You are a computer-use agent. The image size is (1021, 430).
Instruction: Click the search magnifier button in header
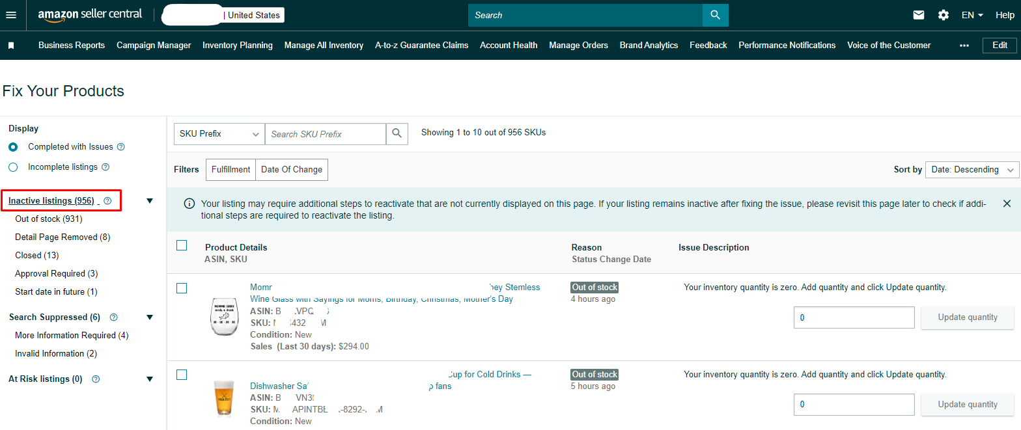point(715,15)
